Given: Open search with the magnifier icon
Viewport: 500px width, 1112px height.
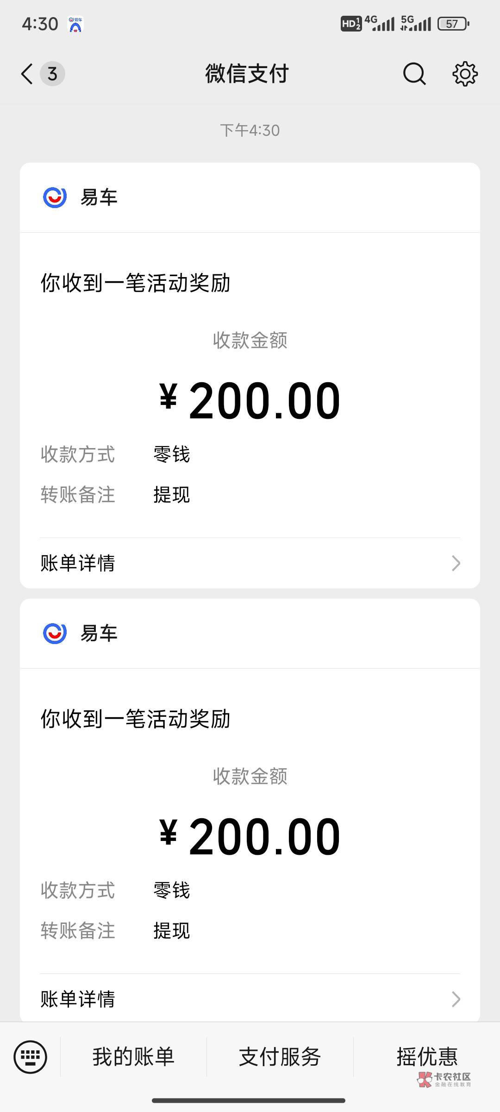Looking at the screenshot, I should click(x=414, y=74).
